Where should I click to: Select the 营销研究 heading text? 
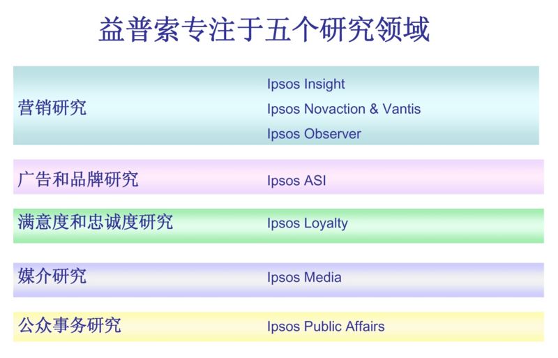[52, 108]
